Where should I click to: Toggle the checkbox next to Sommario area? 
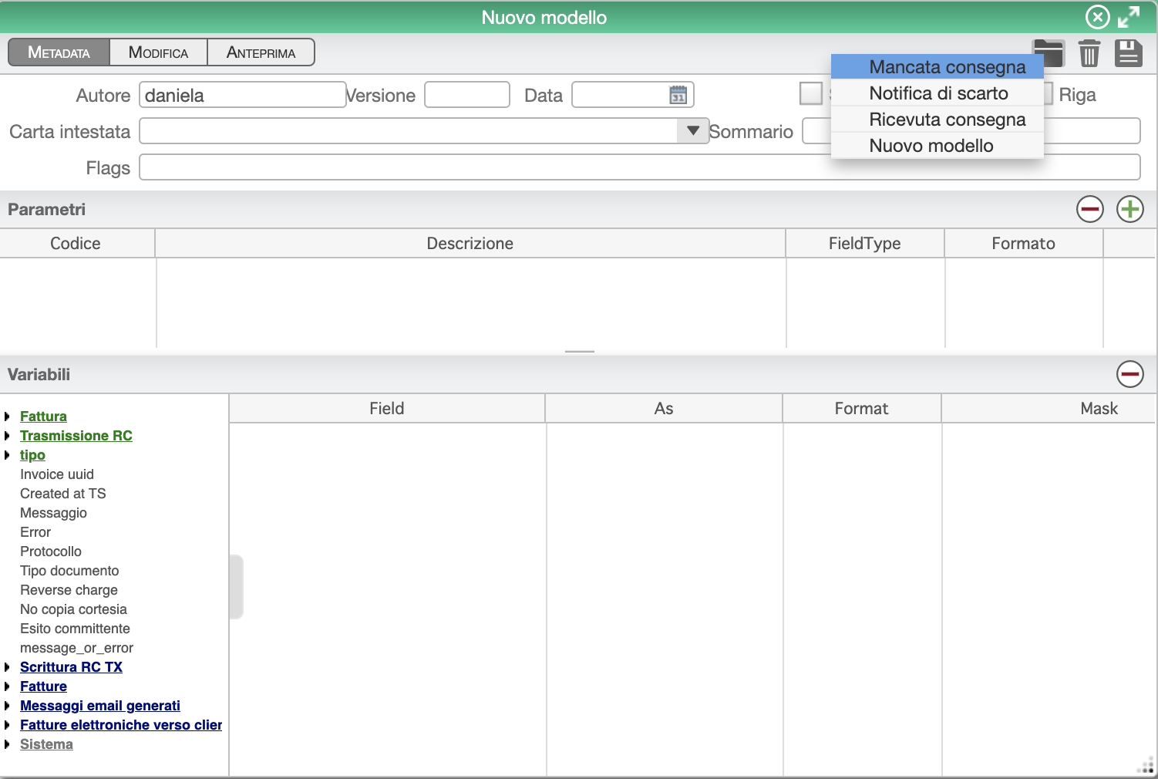tap(811, 93)
